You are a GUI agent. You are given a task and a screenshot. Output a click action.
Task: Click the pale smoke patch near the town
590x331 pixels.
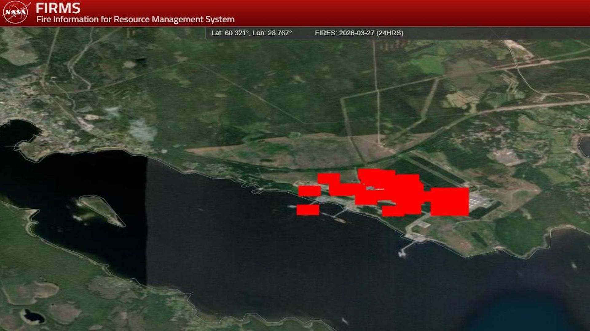(x=142, y=130)
